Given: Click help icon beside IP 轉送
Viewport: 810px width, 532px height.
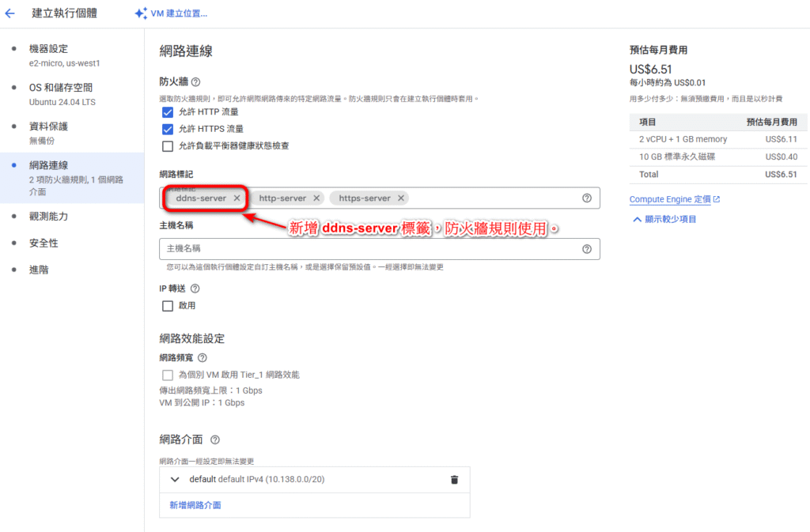Looking at the screenshot, I should click(x=195, y=289).
